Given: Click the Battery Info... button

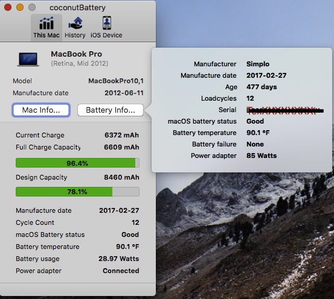Looking at the screenshot, I should pos(111,110).
